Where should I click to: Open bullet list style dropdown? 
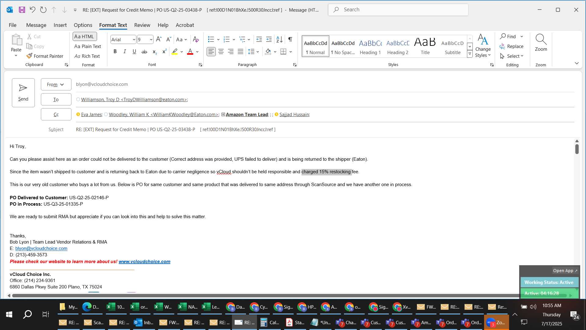[218, 39]
